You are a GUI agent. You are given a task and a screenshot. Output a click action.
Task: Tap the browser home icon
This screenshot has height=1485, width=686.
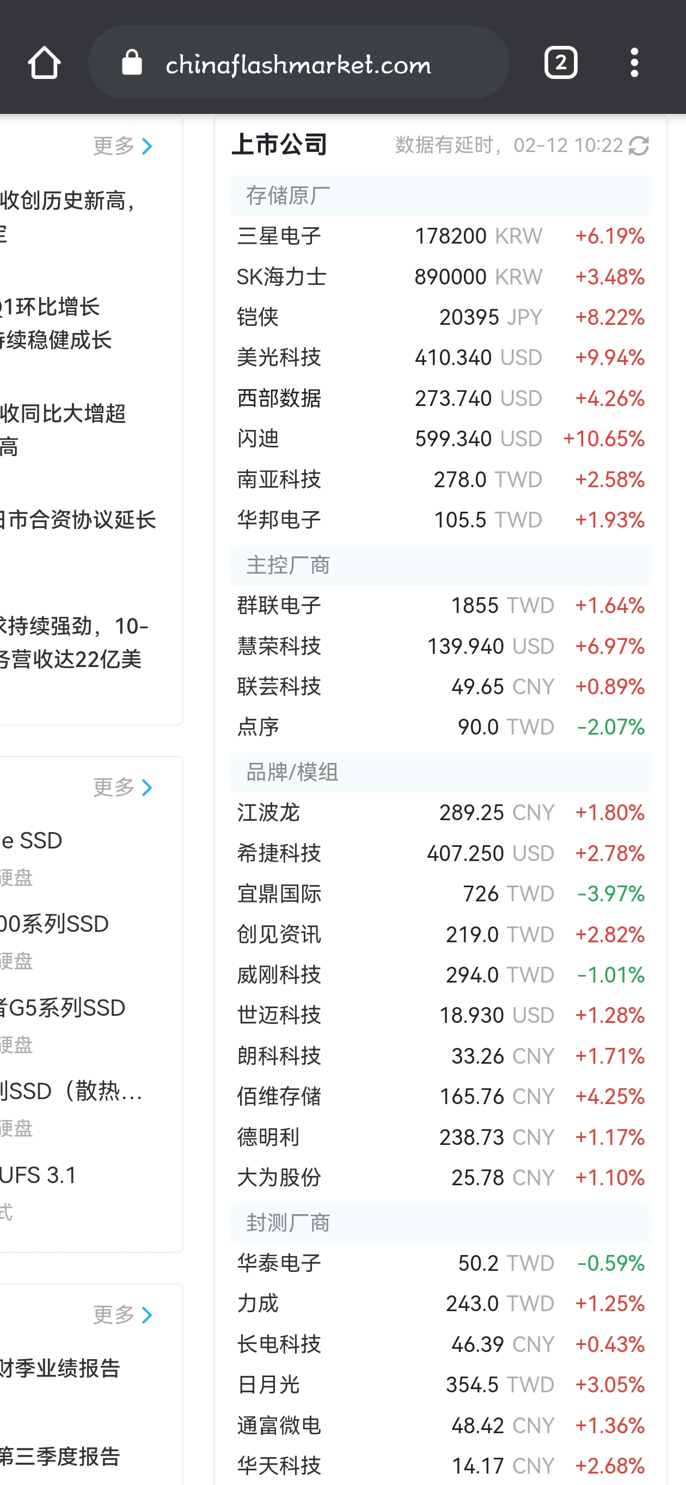coord(44,62)
